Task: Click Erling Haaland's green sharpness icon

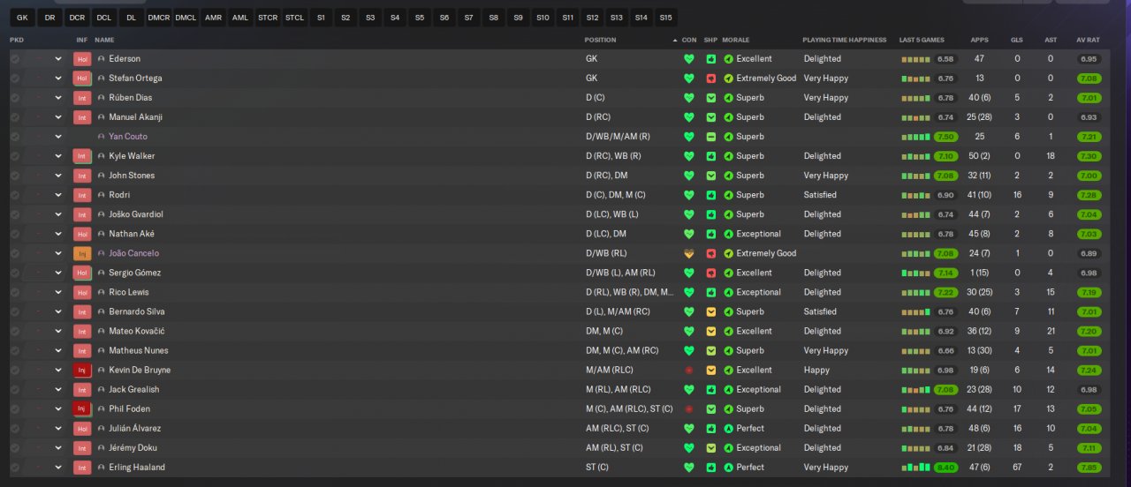Action: [x=710, y=467]
